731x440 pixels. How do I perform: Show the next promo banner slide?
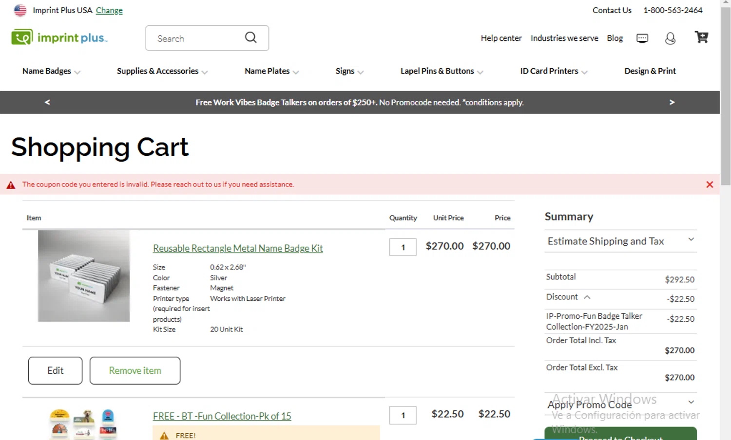click(672, 102)
